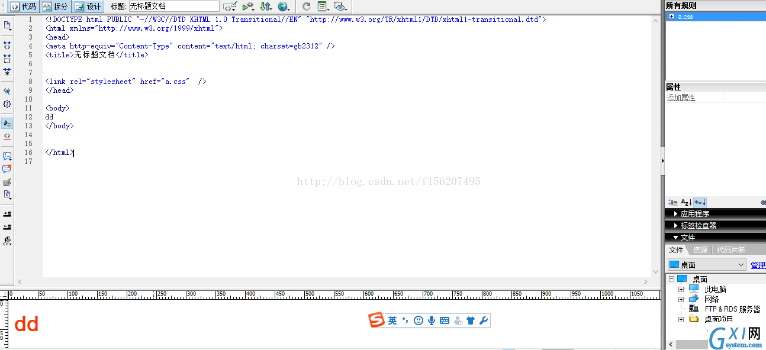Select a.css in the all rules list

715,17
